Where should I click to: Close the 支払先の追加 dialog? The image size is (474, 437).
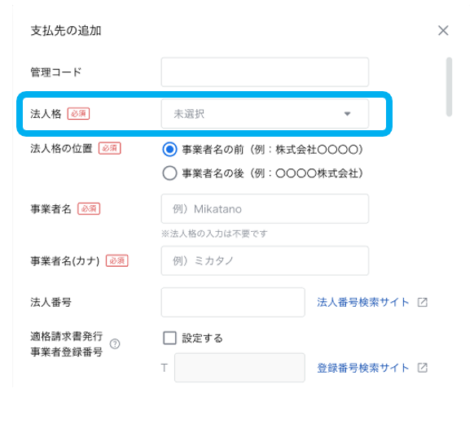[443, 30]
